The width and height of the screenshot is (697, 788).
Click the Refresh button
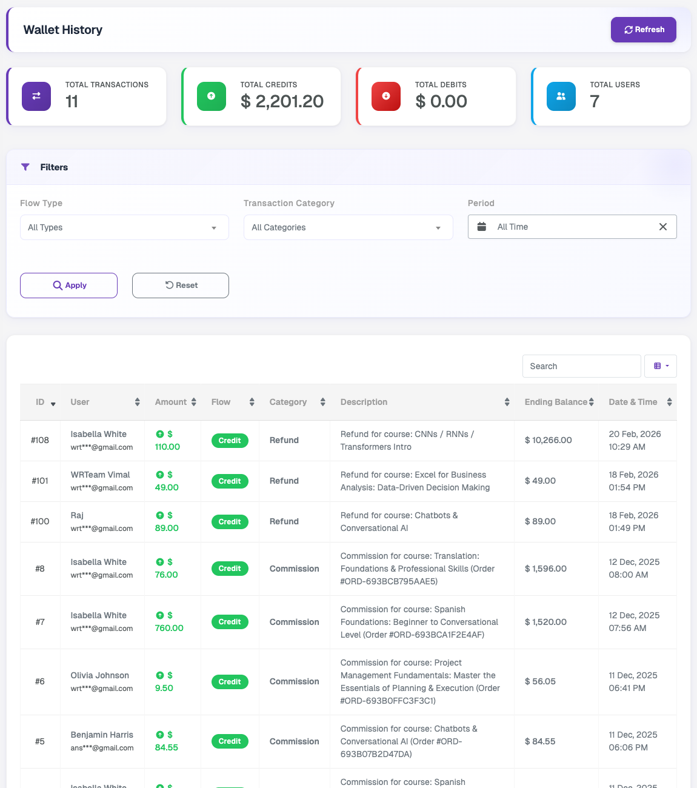(x=643, y=30)
